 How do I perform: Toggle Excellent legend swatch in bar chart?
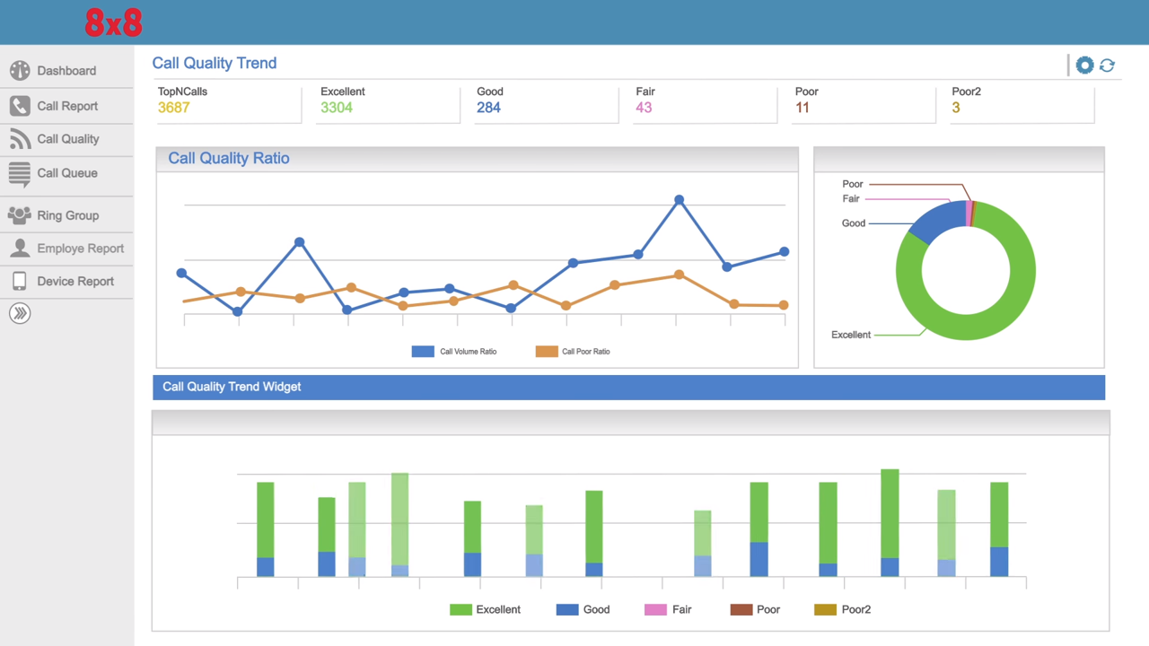tap(460, 610)
